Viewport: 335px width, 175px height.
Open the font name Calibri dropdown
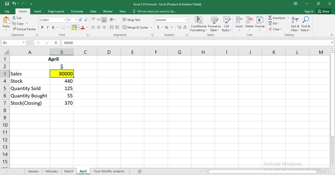click(x=65, y=20)
